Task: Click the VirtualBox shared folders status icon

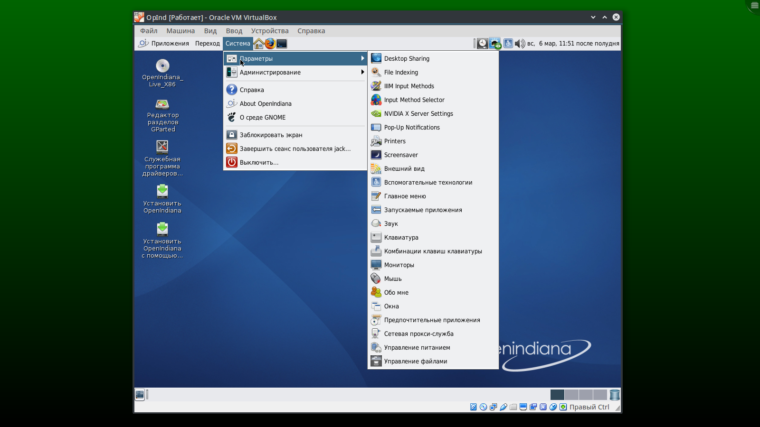Action: [x=513, y=407]
